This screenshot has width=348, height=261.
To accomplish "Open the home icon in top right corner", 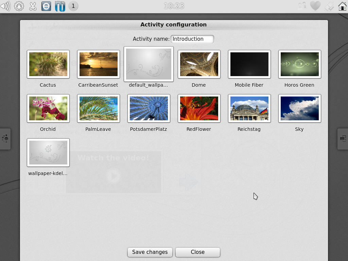I will click(x=343, y=6).
